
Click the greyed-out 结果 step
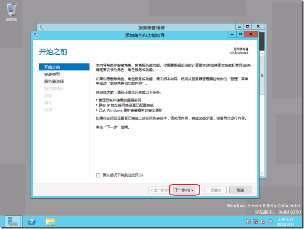48,110
